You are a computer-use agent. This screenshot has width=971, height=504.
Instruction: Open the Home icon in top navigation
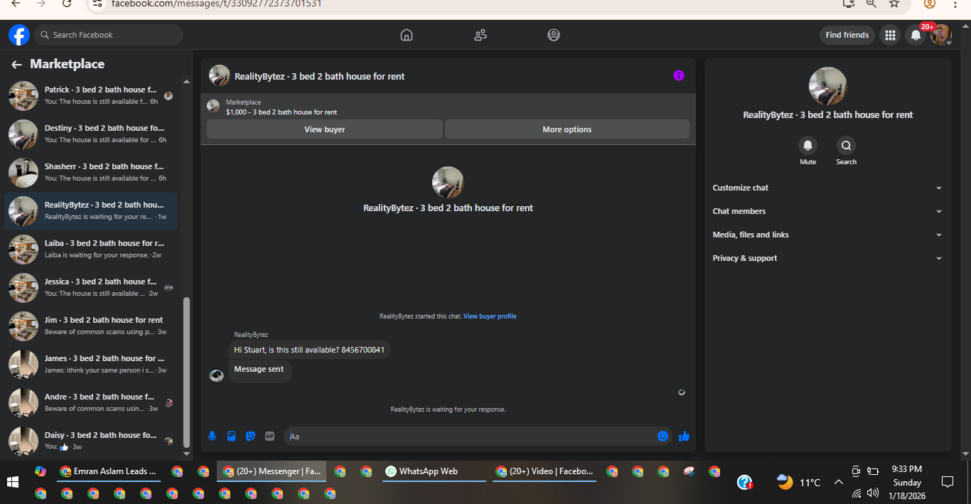coord(407,35)
